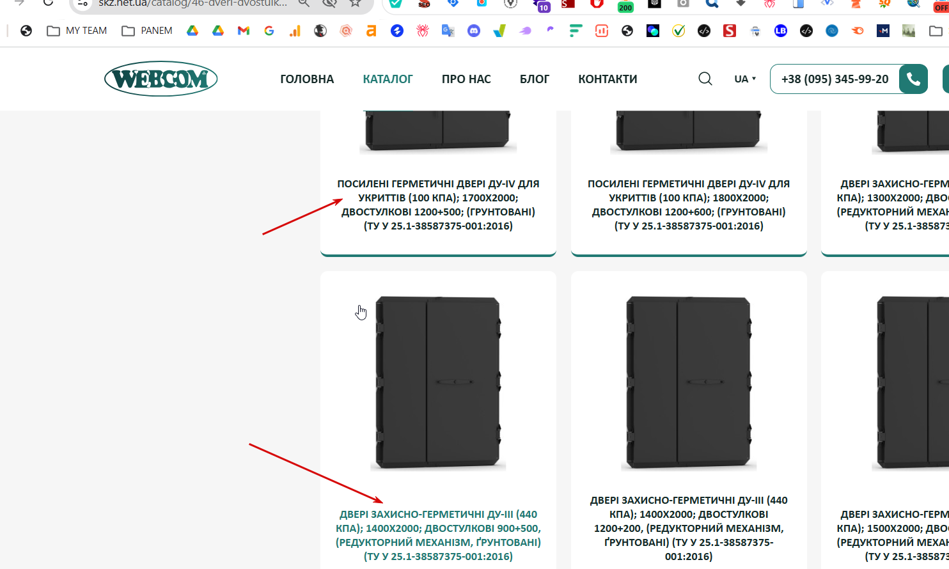
Task: Click the blue swirl circle bookmark
Action: [x=832, y=31]
